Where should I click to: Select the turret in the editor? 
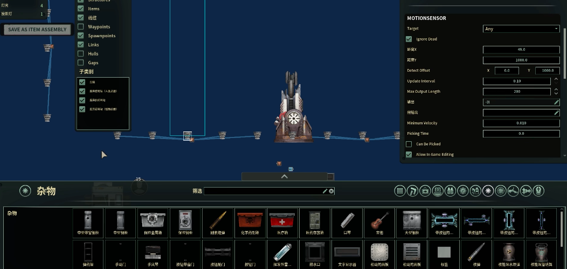pyautogui.click(x=293, y=107)
